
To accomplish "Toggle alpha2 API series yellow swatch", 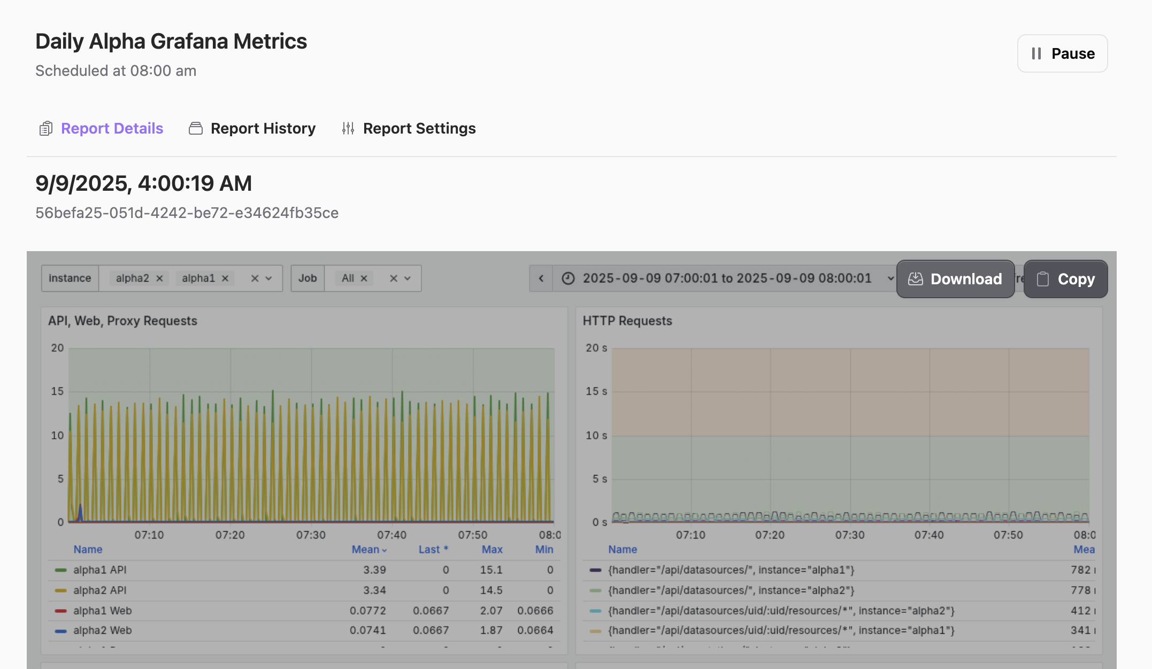I will coord(61,590).
